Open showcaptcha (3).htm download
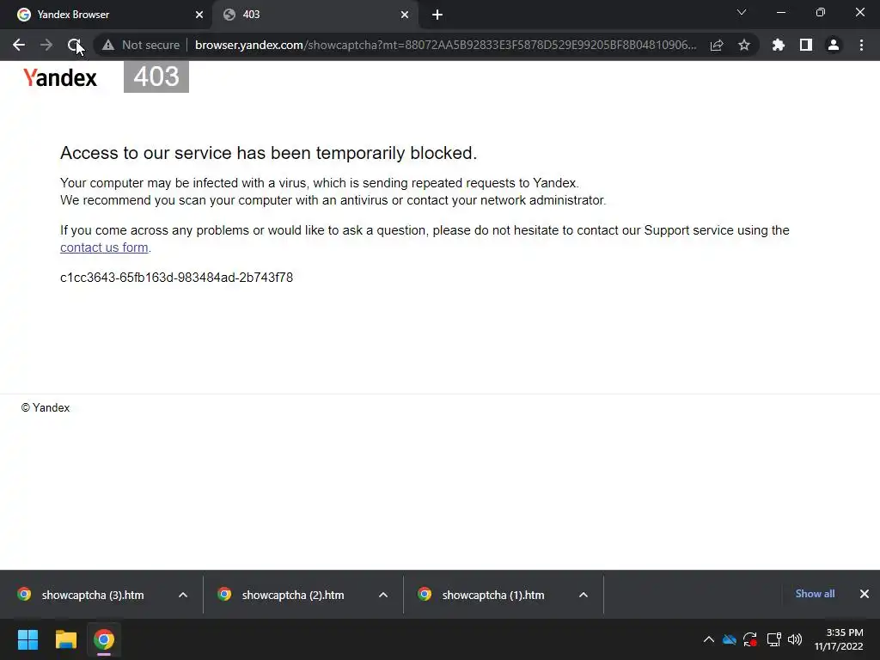Viewport: 880px width, 660px height. (x=93, y=595)
